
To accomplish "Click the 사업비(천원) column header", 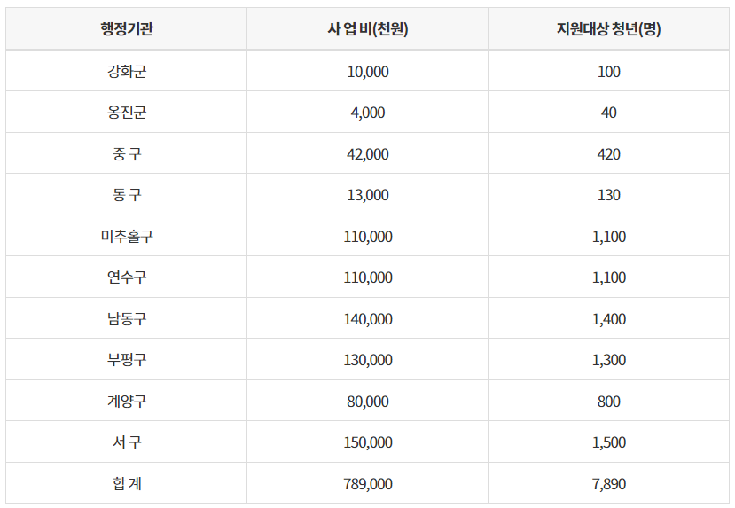I will [368, 29].
